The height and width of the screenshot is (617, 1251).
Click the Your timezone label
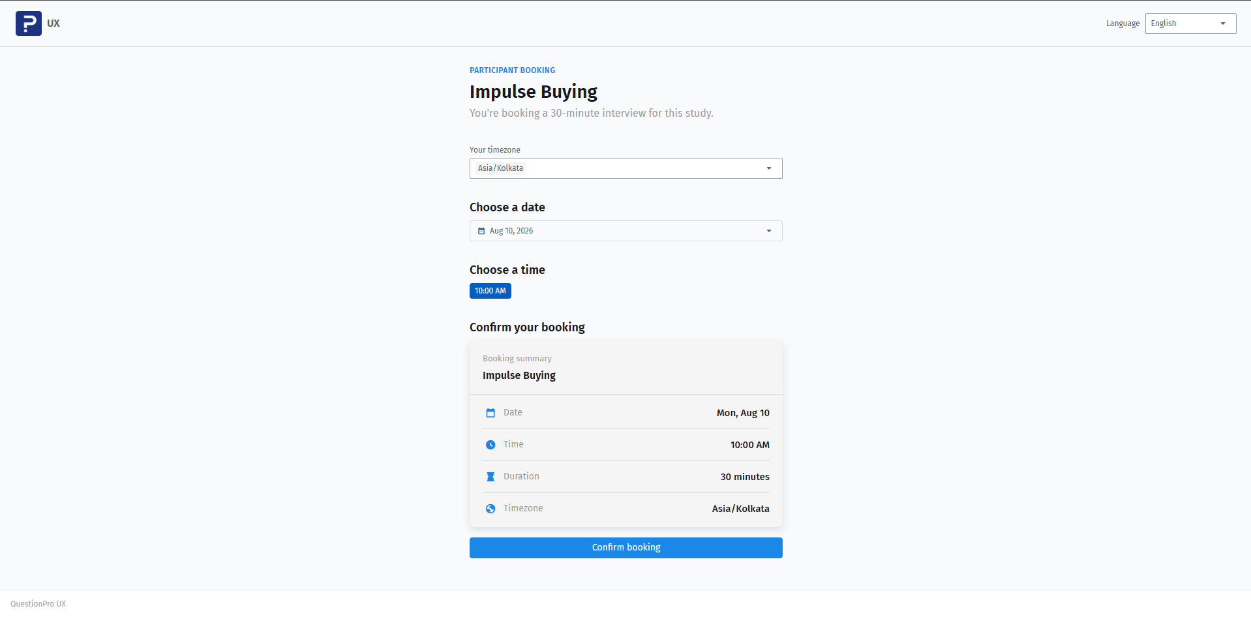pos(495,150)
